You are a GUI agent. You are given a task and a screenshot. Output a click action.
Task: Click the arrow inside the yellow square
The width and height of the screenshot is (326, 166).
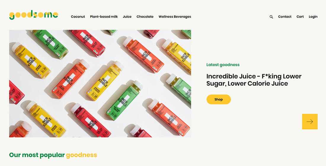tap(310, 122)
